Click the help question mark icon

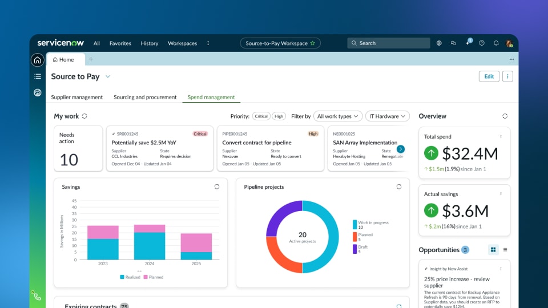pos(482,43)
